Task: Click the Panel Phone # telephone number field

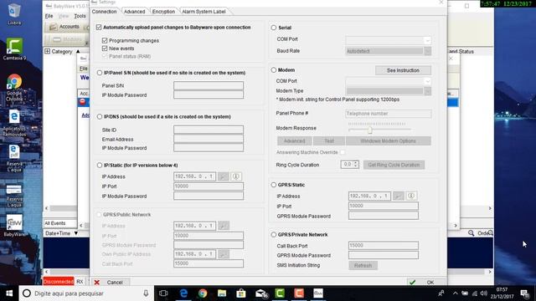Action: tap(388, 114)
